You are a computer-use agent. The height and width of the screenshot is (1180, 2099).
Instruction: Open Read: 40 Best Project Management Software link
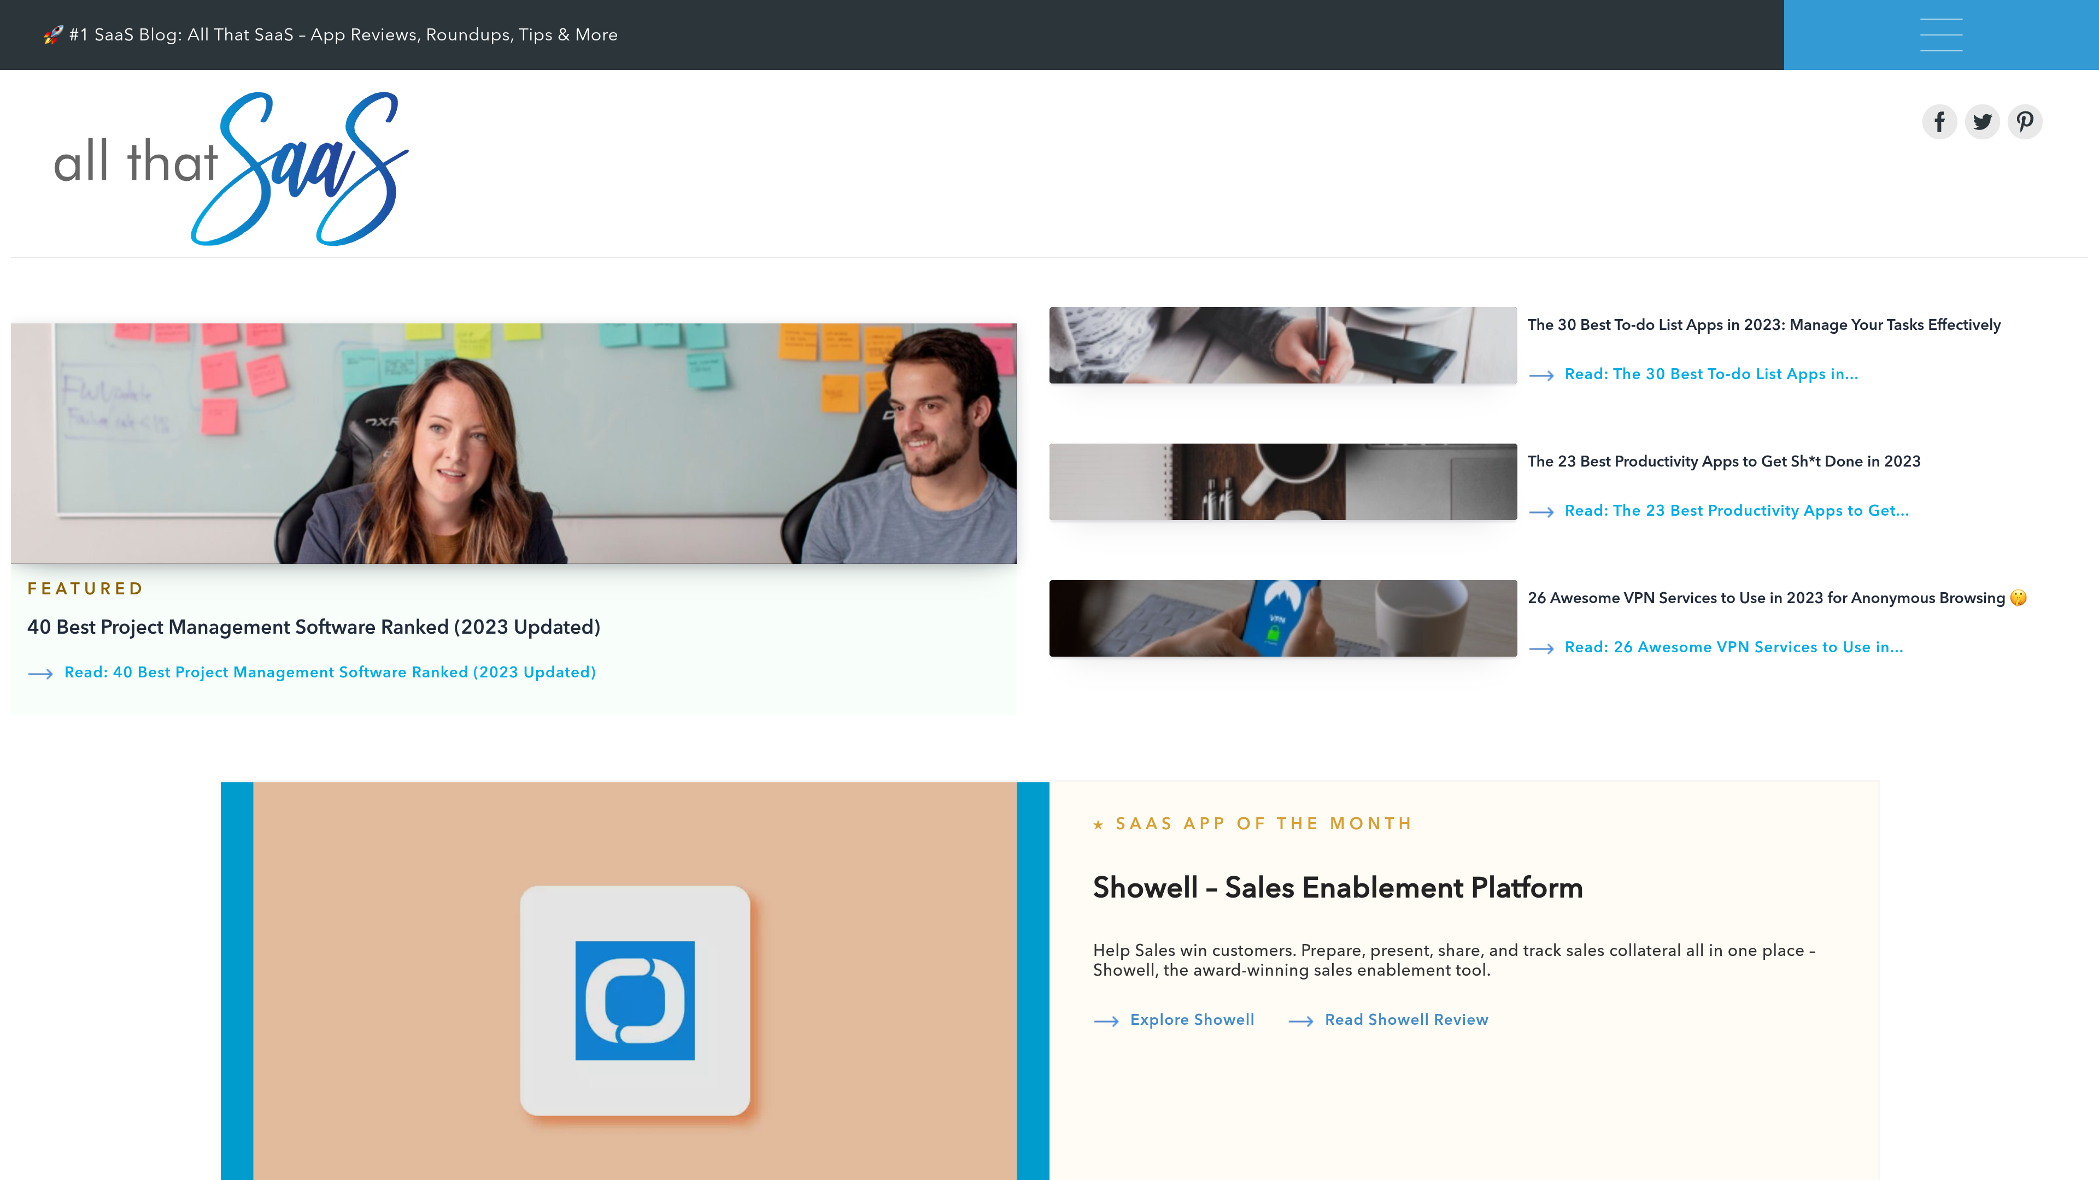(330, 672)
